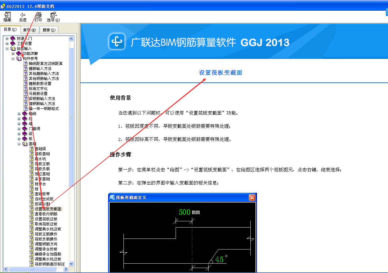Click the contents tree scrollbar up arrow
Screen dimensions: 388x273
[71, 39]
